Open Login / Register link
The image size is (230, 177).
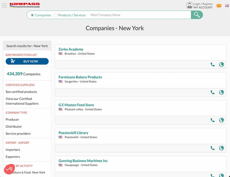click(203, 4)
